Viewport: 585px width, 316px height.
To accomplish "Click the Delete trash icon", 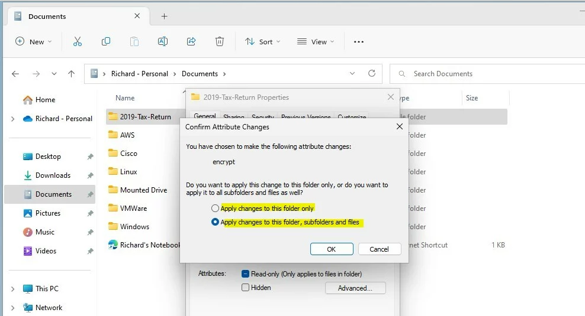I will (x=220, y=42).
